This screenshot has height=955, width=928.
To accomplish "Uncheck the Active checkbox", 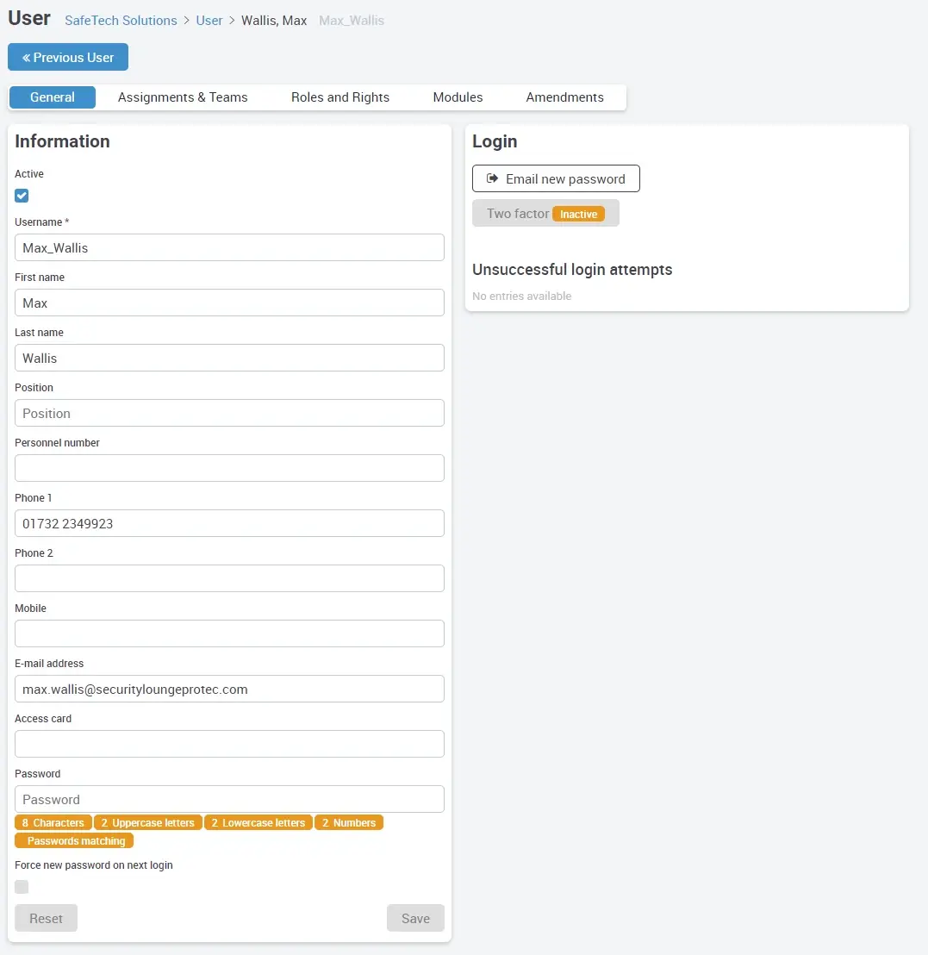I will [21, 196].
